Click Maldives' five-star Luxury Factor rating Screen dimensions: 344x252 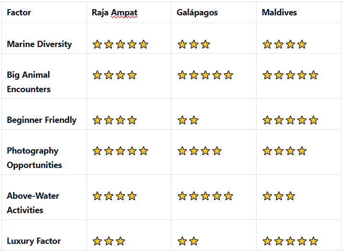coord(290,241)
